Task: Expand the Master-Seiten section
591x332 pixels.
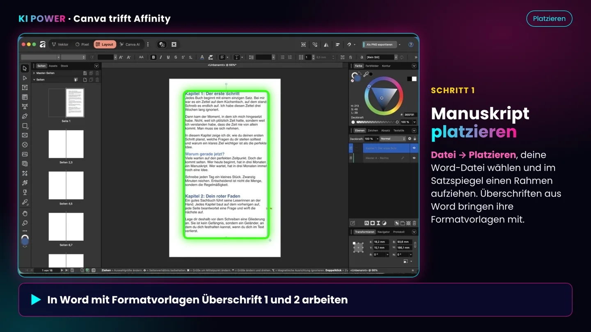Action: 34,73
